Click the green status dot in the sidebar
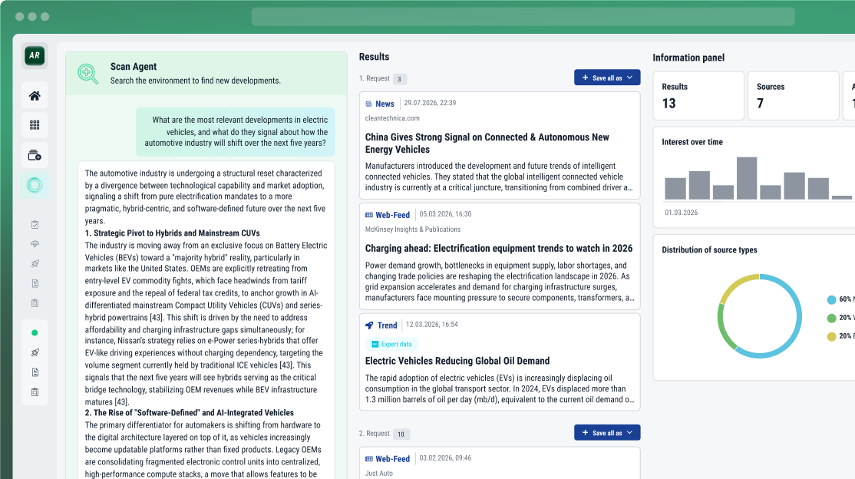 pyautogui.click(x=35, y=333)
